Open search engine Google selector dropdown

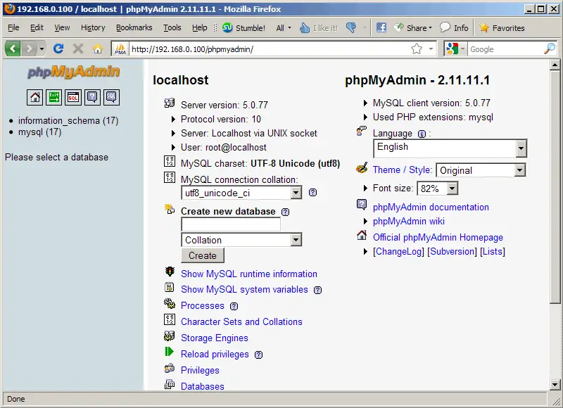(x=455, y=49)
